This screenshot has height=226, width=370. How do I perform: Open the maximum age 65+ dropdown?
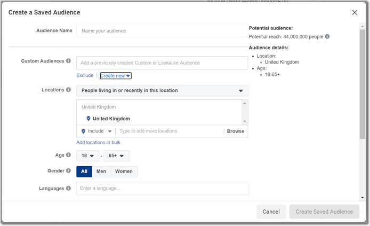[116, 156]
